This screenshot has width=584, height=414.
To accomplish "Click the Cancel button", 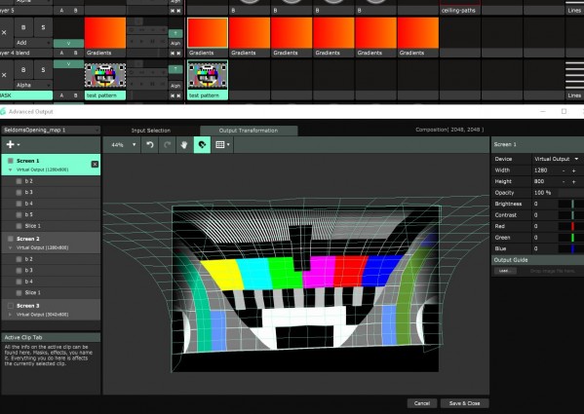I will [x=421, y=403].
